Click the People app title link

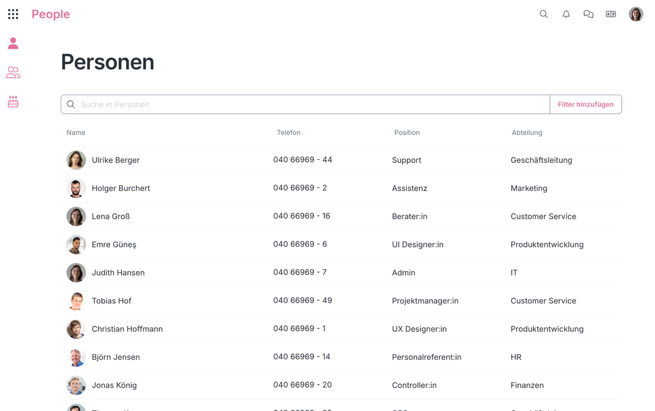point(51,14)
